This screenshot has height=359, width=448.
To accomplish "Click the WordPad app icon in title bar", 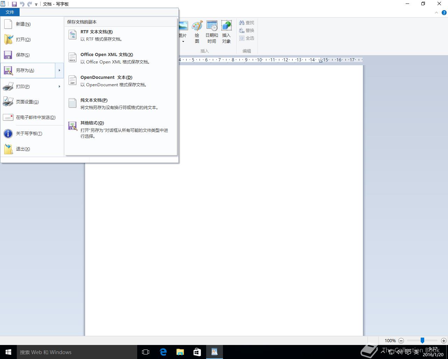I will coord(3,4).
